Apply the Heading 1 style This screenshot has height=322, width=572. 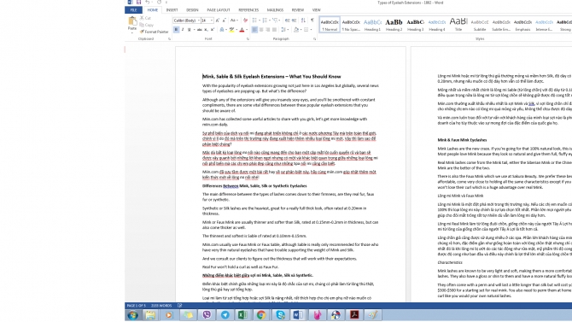coord(372,25)
